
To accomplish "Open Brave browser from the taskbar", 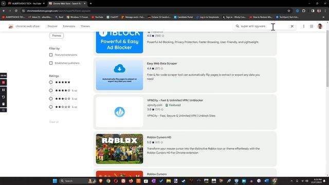I will 101,181.
